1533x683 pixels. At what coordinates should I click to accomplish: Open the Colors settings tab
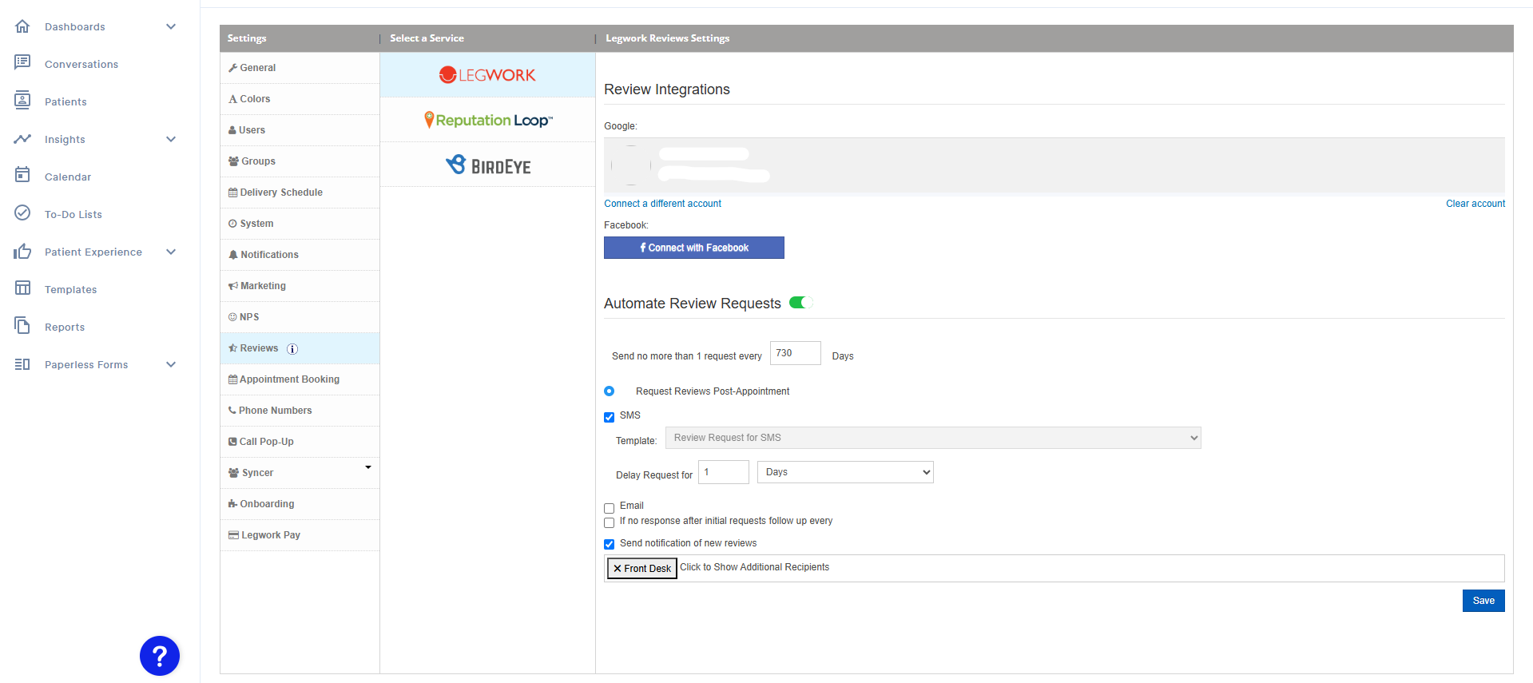click(x=300, y=99)
